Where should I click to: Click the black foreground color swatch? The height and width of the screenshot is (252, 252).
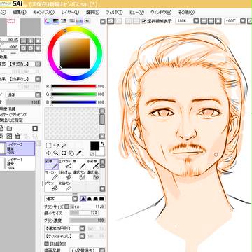[94, 146]
